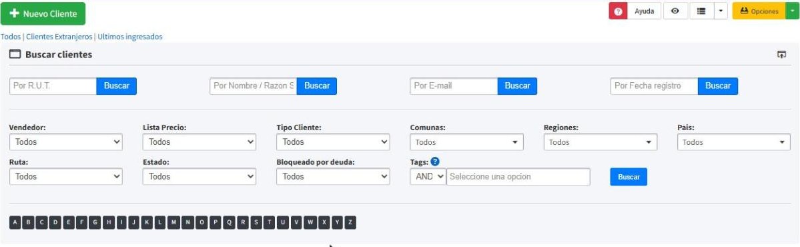Filter clients by letter D
This screenshot has width=800, height=247.
click(x=55, y=222)
